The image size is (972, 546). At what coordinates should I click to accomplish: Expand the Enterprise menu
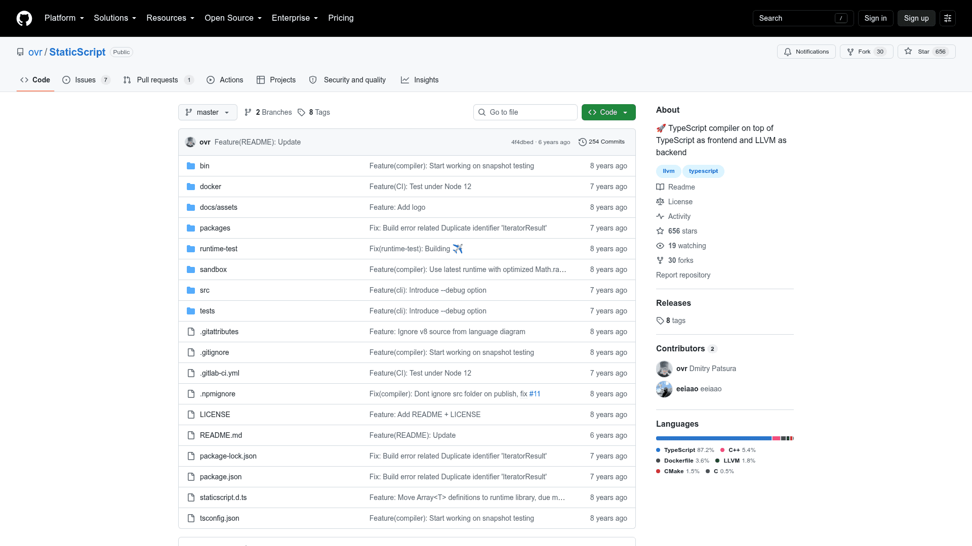tap(295, 18)
